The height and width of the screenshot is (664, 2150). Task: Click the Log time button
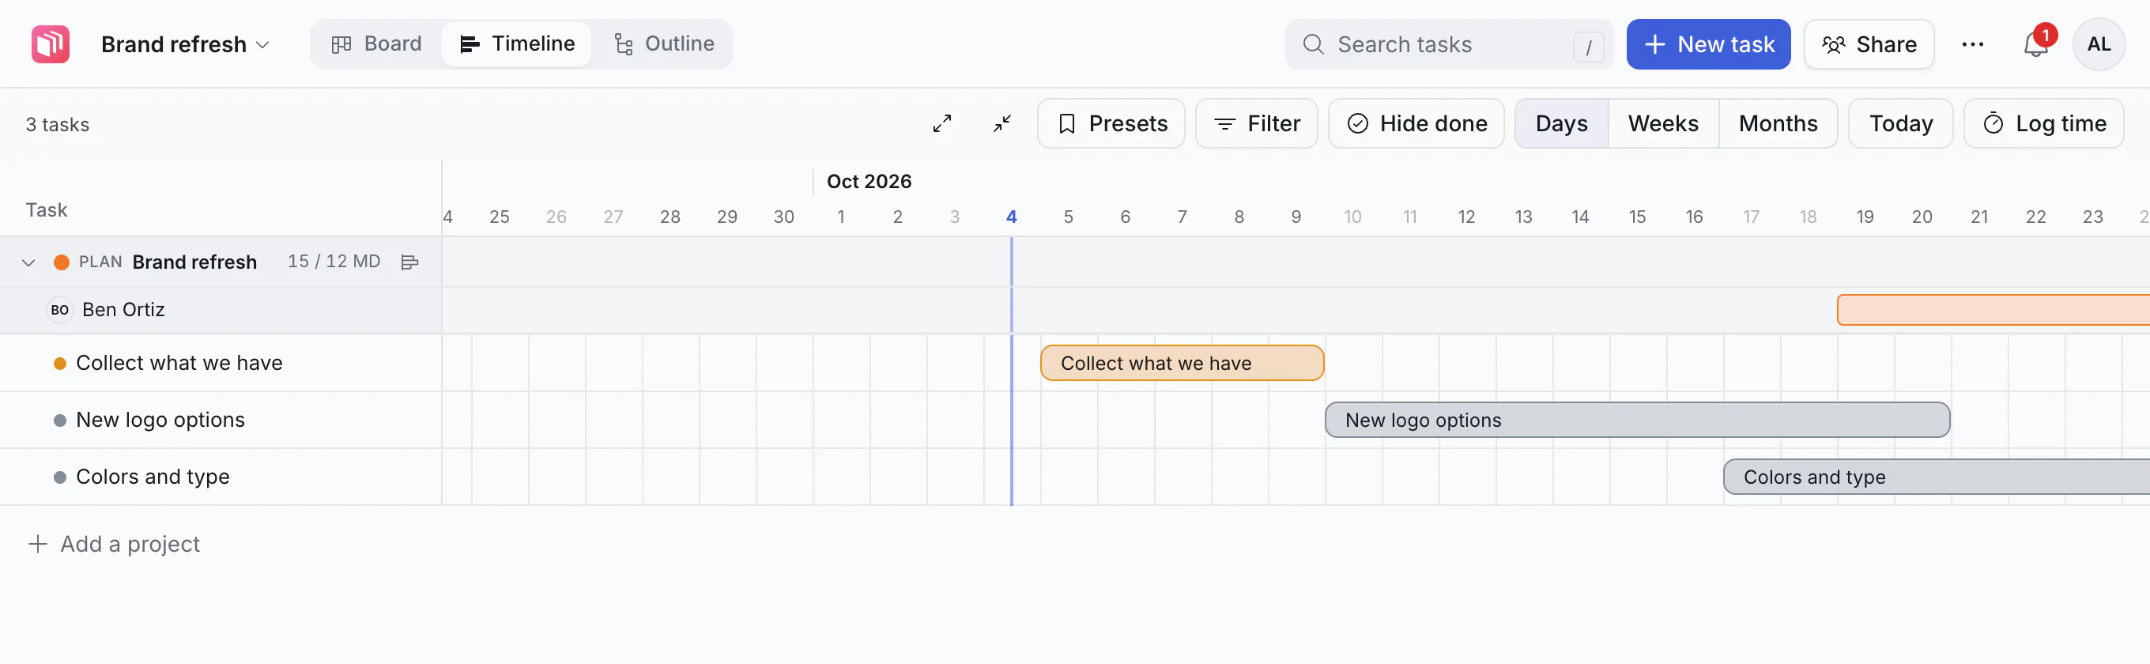pos(2043,124)
